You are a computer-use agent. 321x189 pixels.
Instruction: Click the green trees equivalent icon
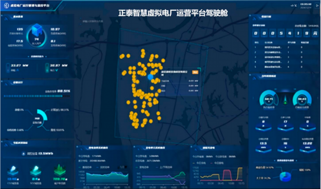pyautogui.click(x=60, y=170)
